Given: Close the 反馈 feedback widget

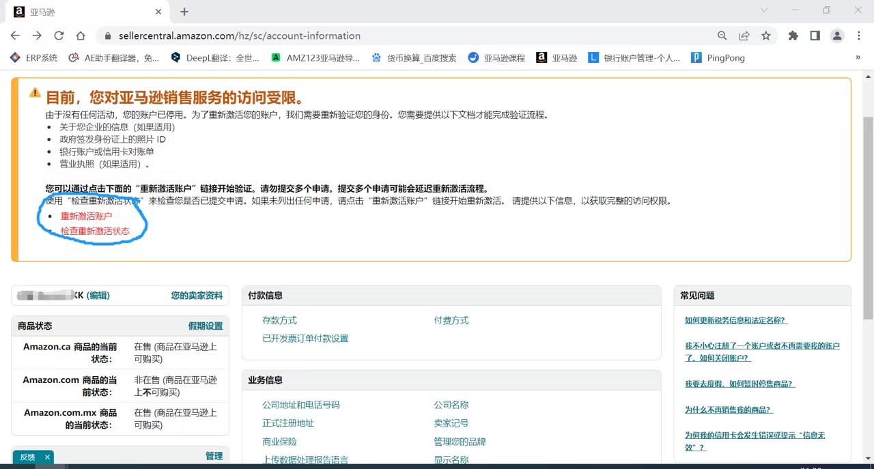Looking at the screenshot, I should pos(47,457).
